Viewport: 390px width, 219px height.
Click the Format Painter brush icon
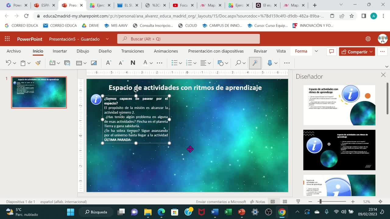tap(38, 63)
